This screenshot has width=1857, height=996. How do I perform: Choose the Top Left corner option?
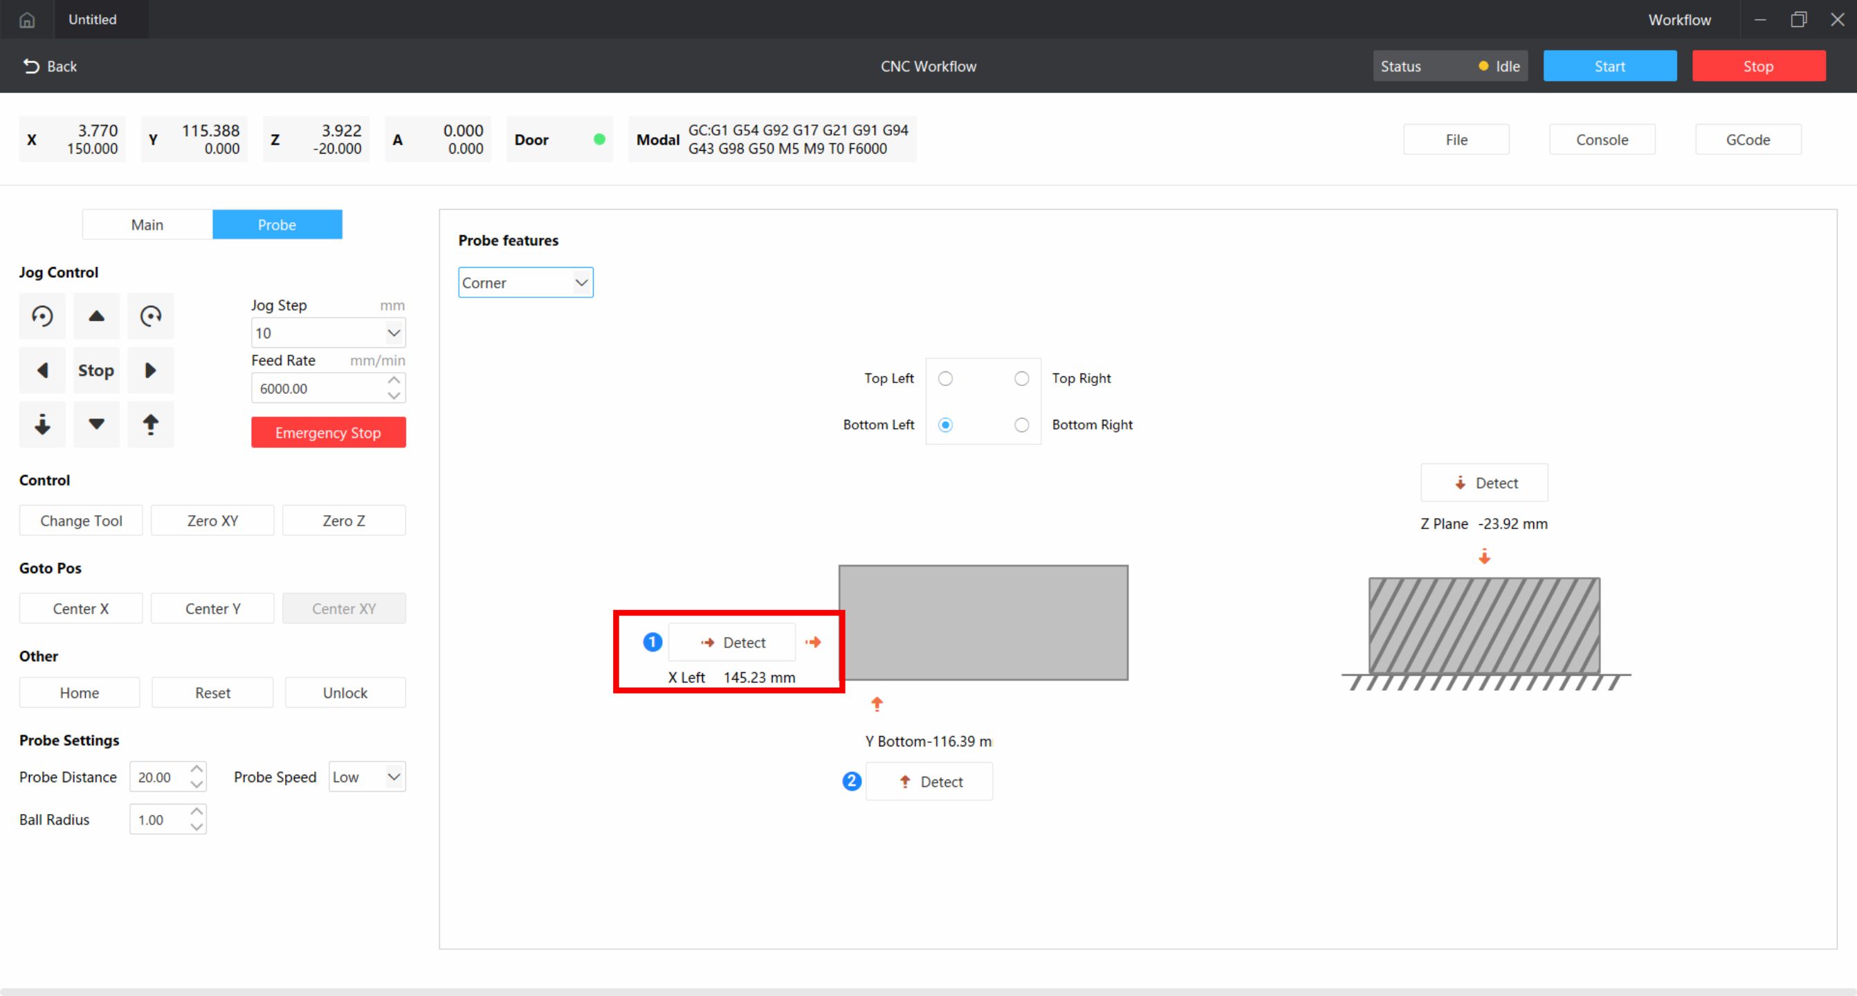click(x=945, y=378)
